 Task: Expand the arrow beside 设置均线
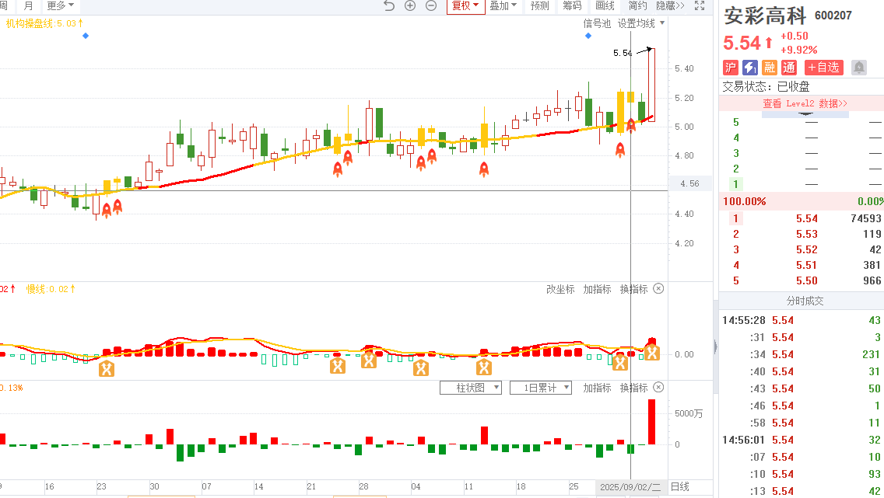click(x=662, y=23)
